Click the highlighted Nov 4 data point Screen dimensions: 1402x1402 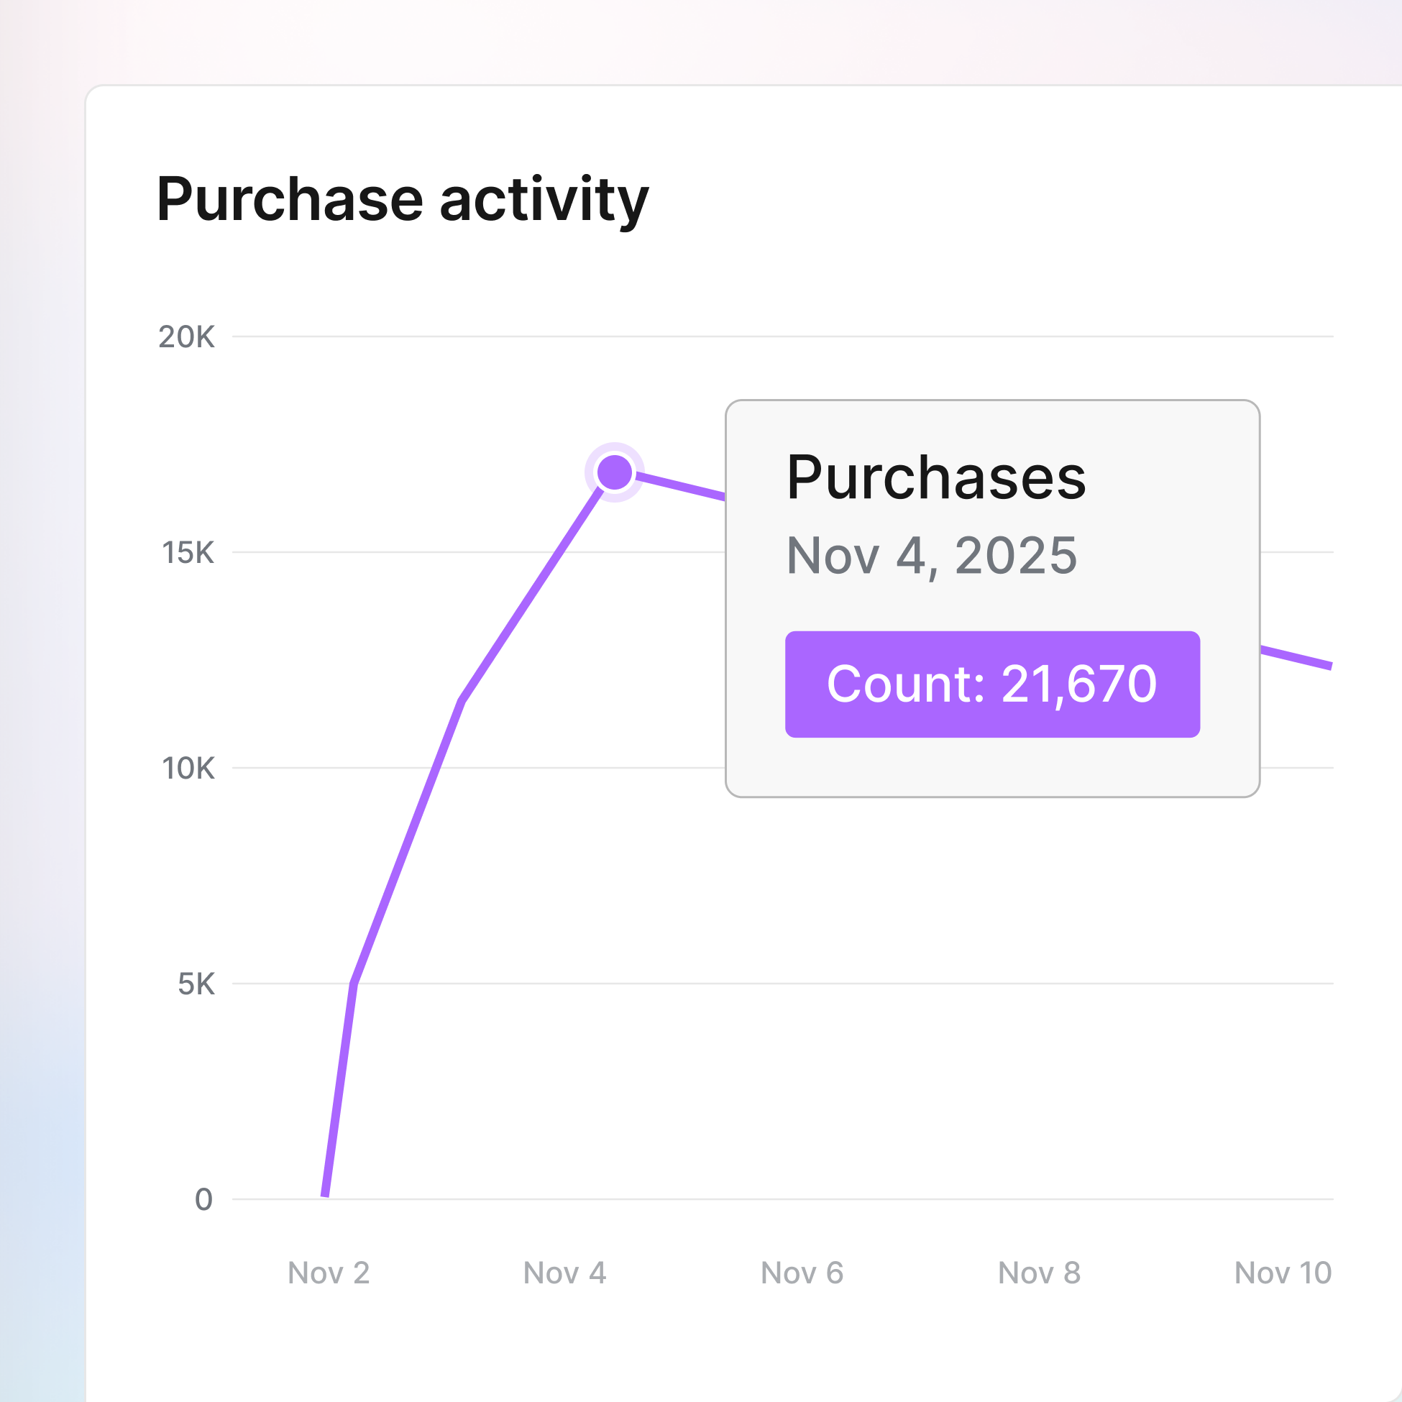[x=615, y=472]
